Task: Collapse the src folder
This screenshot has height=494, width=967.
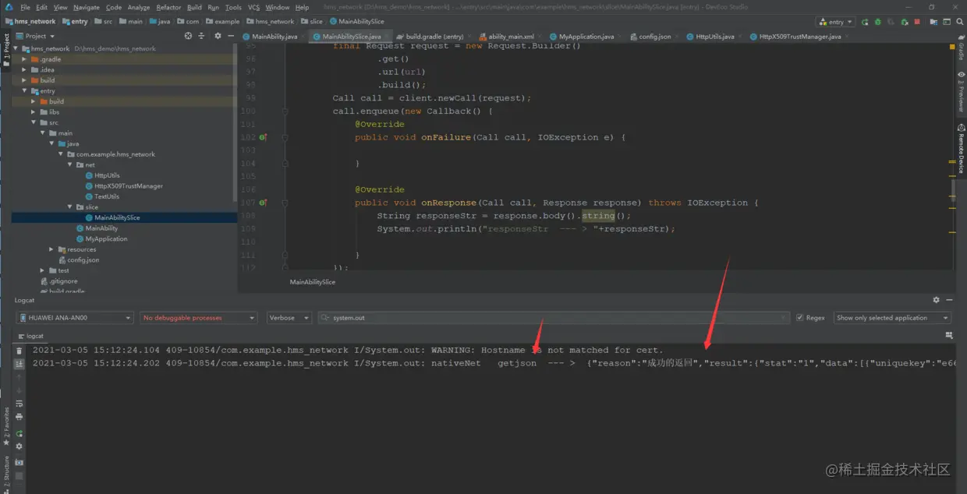Action: pos(34,122)
